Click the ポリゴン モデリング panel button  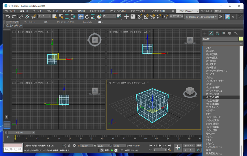(x=14, y=26)
